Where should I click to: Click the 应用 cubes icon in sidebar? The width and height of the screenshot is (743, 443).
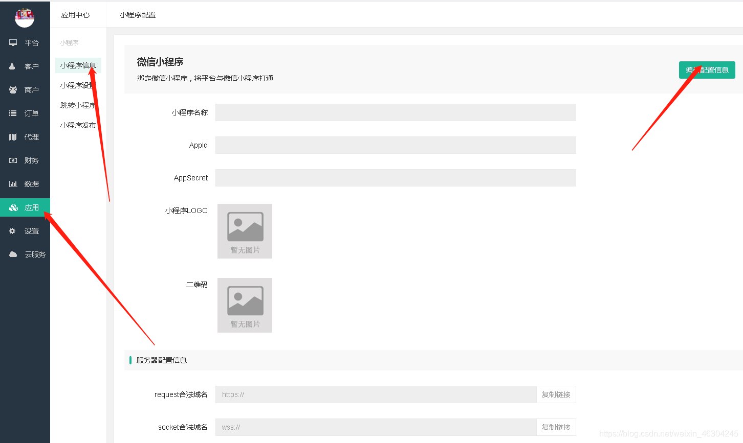click(x=13, y=207)
